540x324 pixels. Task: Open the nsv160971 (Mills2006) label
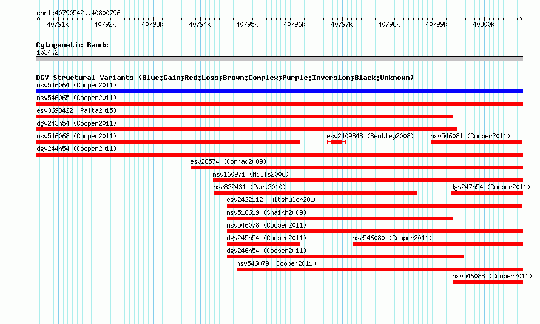[251, 174]
